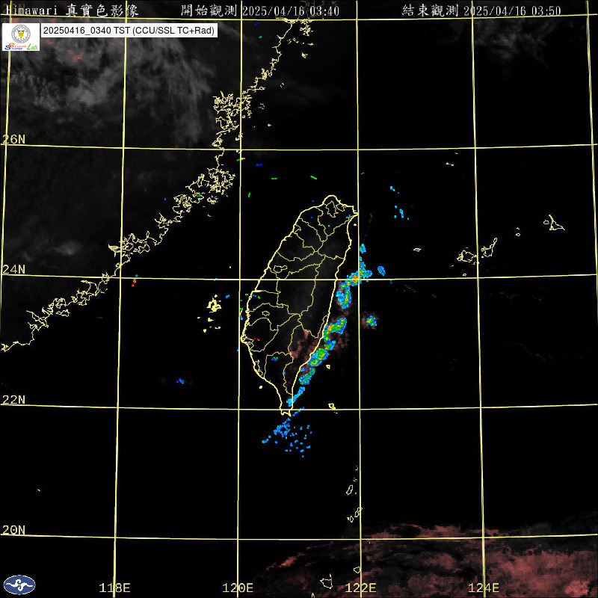The image size is (598, 598).
Task: Click the Penghu islands outline
Action: [215, 304]
